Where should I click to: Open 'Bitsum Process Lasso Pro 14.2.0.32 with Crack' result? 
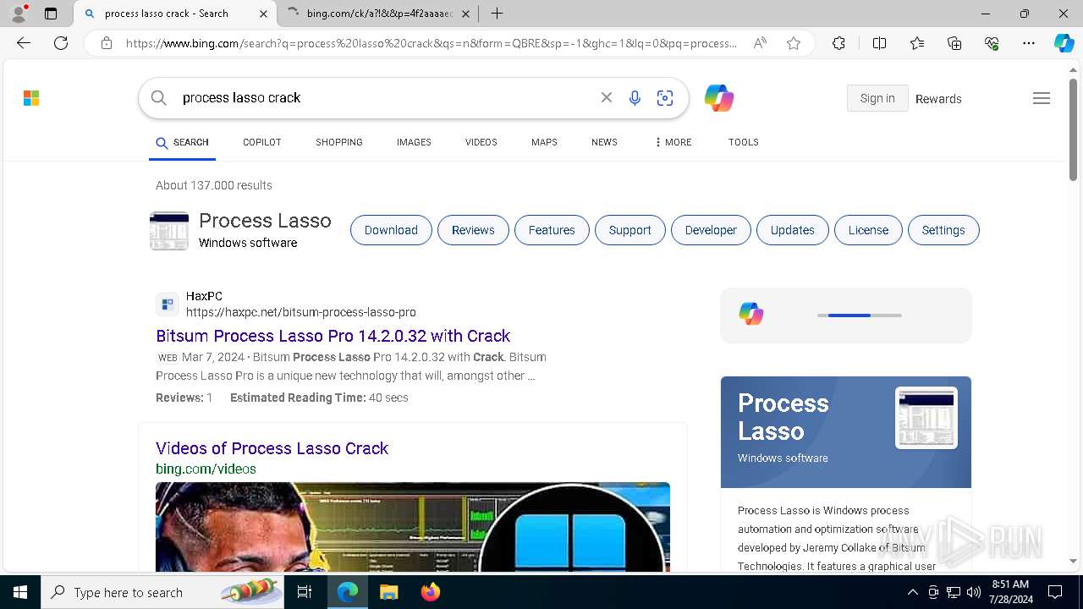333,336
